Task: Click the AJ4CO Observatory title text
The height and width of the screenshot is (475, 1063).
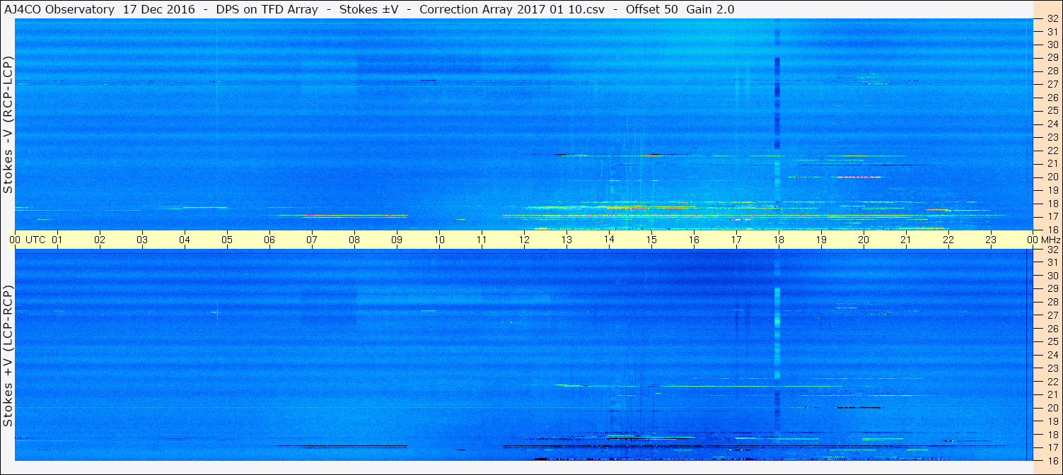Action: (59, 9)
